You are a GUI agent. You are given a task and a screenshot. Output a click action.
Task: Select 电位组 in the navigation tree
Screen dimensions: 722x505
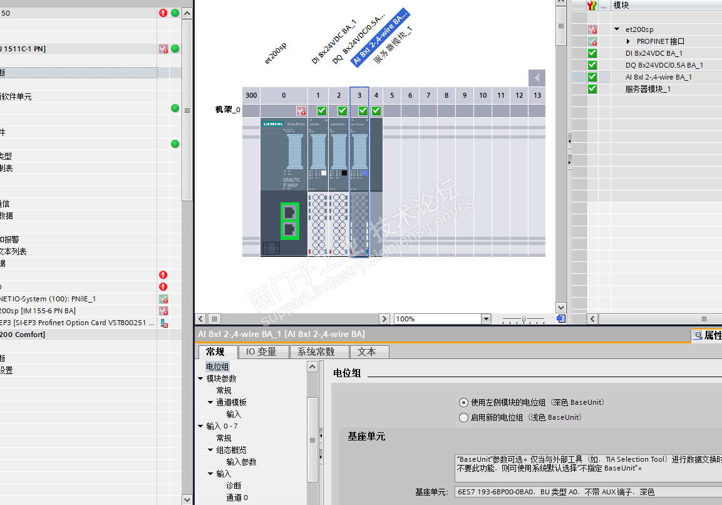click(217, 367)
